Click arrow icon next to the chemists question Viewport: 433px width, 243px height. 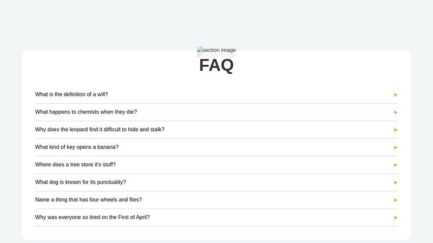[396, 112]
